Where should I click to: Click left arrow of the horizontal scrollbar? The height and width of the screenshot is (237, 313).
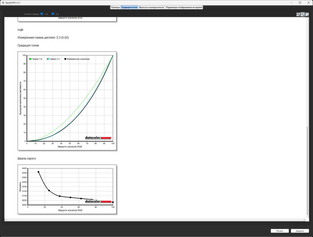pos(6,220)
